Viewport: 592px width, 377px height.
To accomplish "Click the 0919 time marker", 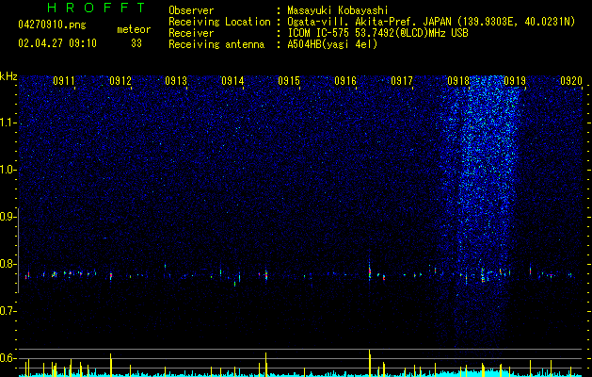I will pos(515,81).
